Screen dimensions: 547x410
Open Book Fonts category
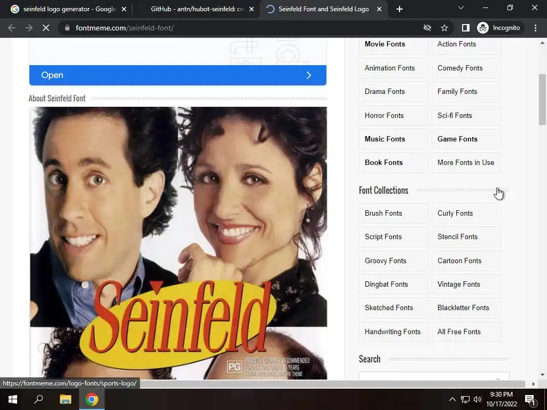[394, 162]
